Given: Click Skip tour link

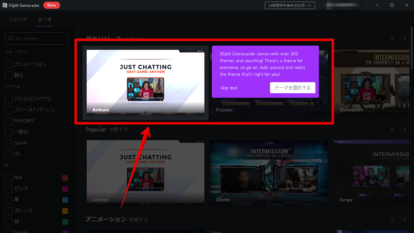Looking at the screenshot, I should pyautogui.click(x=229, y=88).
